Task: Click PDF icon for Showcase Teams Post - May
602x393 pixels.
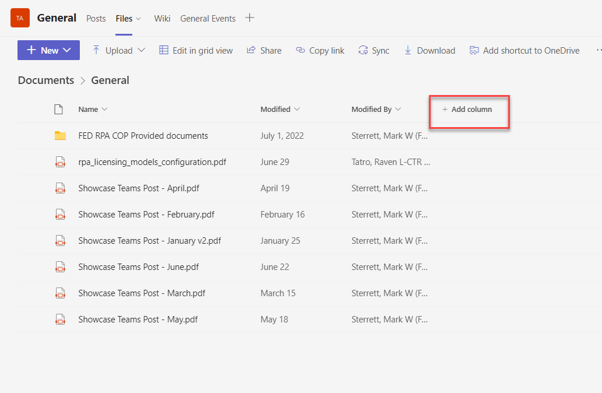Action: tap(60, 320)
